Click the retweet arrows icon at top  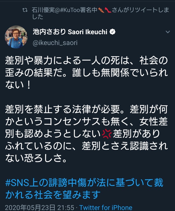[25, 10]
